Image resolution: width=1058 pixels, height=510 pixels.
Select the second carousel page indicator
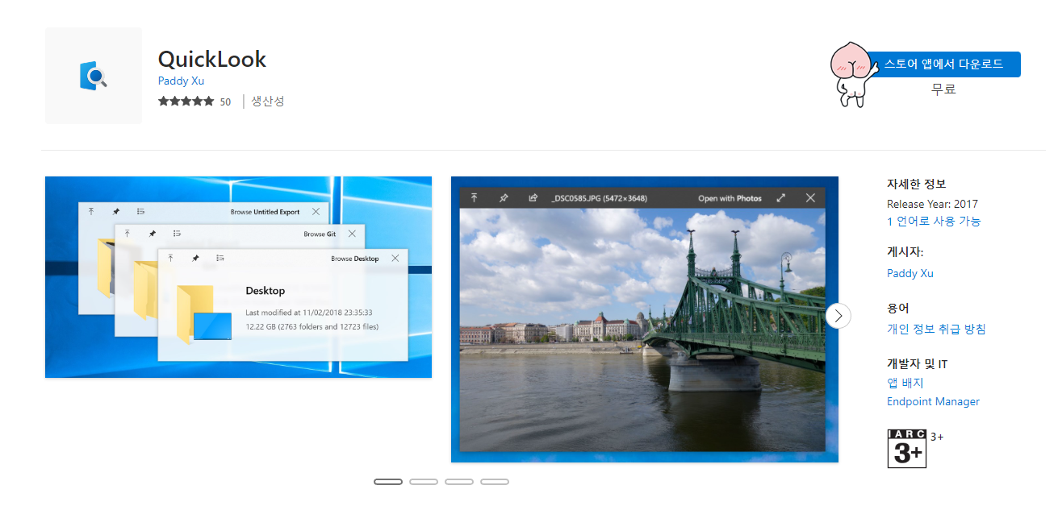(424, 482)
